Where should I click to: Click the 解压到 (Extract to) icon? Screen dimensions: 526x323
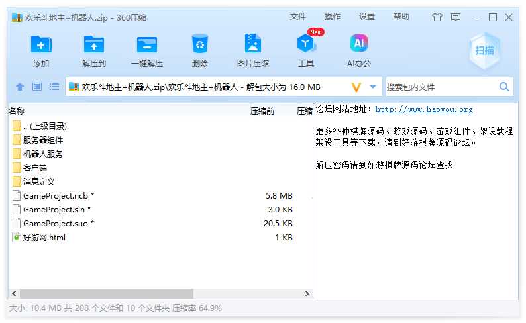pyautogui.click(x=93, y=44)
